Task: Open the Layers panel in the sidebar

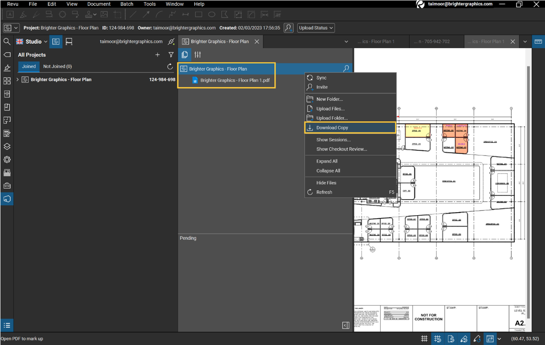Action: coord(6,146)
